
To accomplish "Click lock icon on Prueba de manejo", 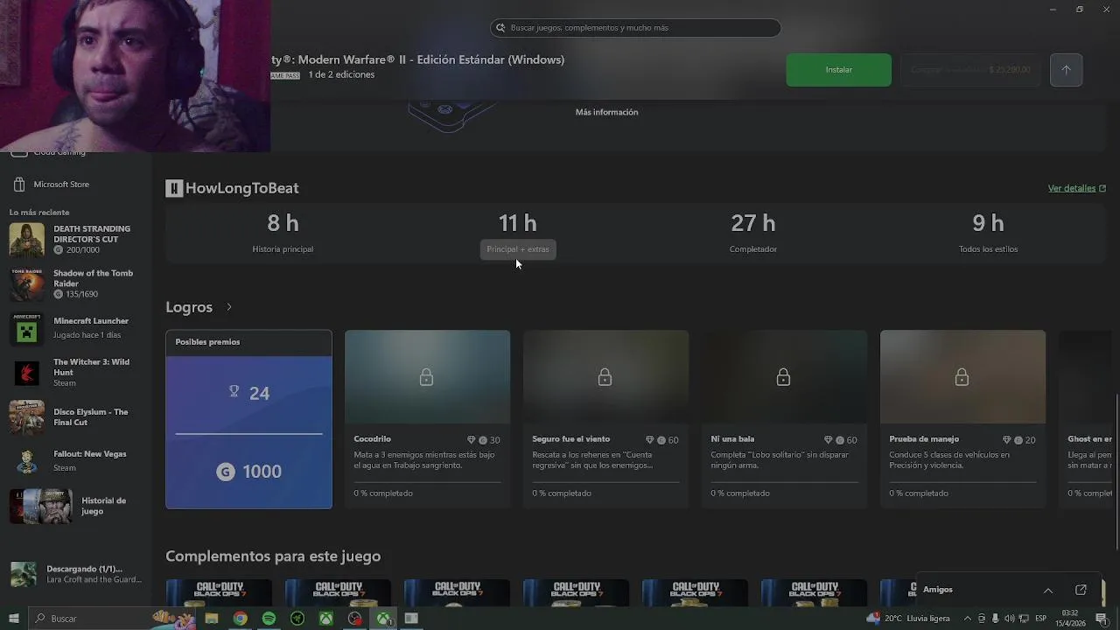I will [962, 377].
